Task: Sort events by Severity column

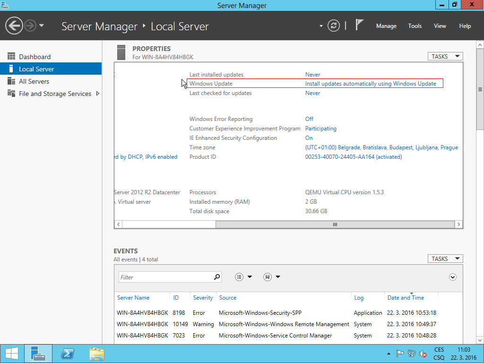Action: pyautogui.click(x=203, y=298)
